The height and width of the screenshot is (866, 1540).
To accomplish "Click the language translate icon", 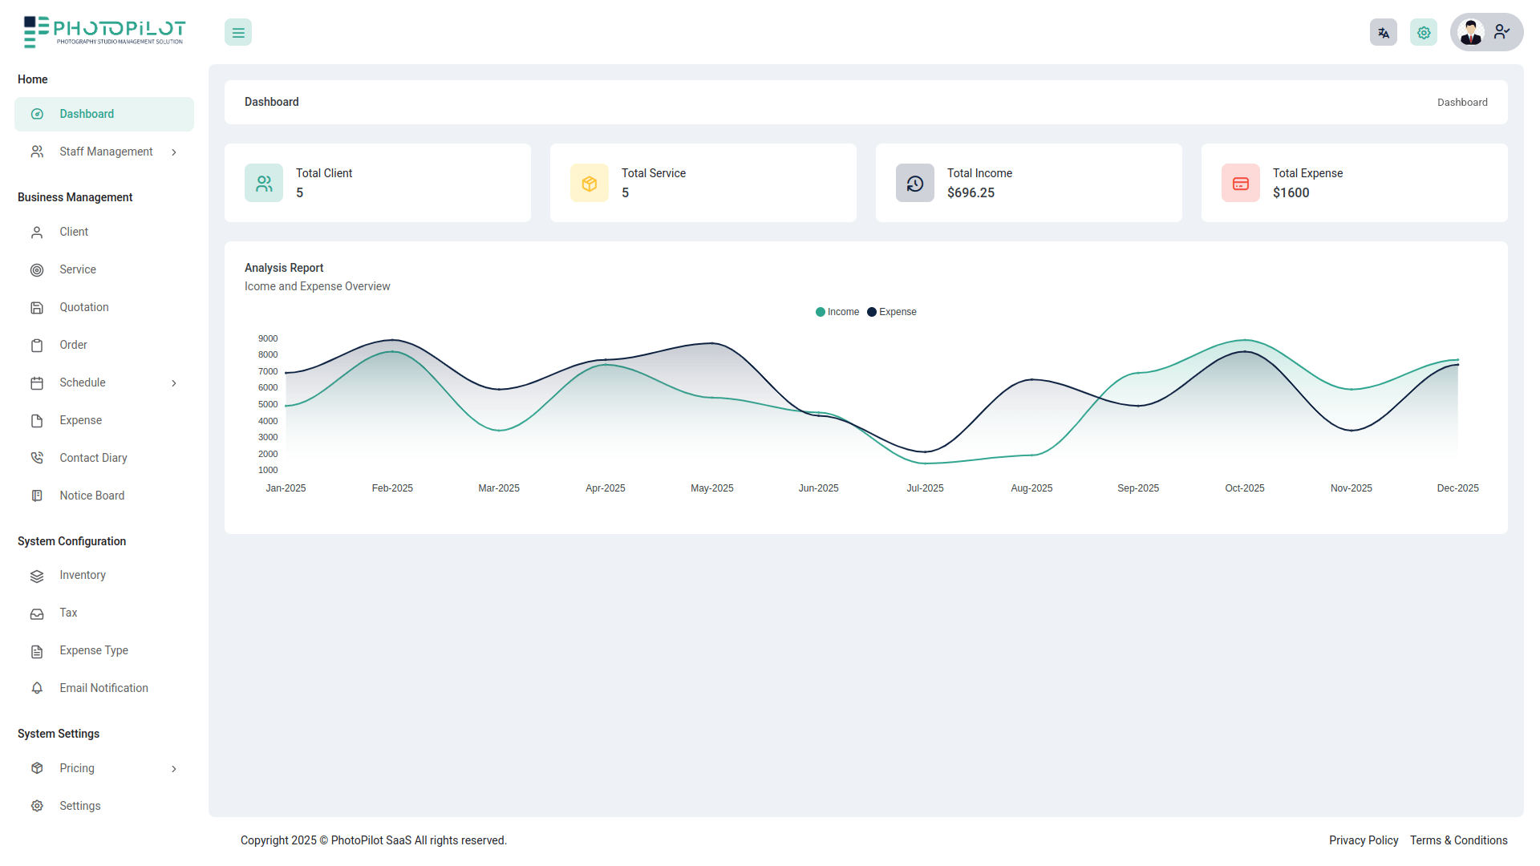I will (x=1383, y=33).
